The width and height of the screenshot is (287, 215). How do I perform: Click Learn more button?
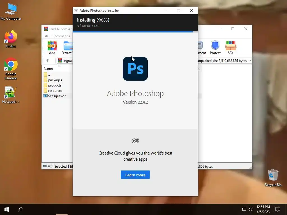tap(135, 175)
